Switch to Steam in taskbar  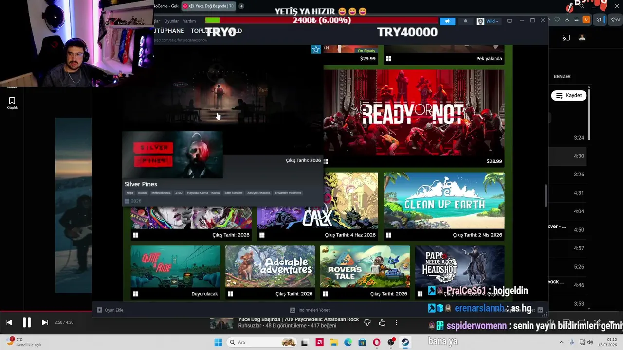click(x=405, y=342)
